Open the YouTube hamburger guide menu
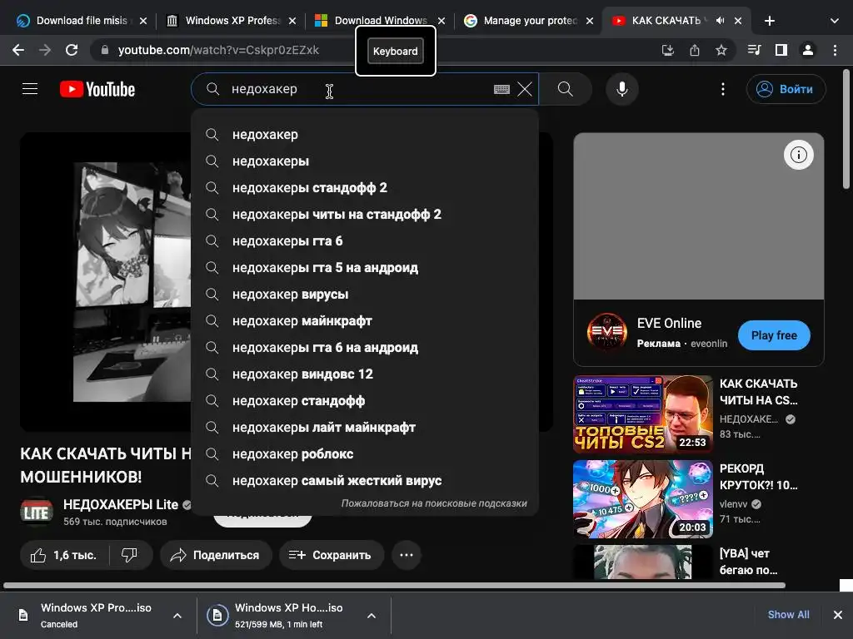Image resolution: width=853 pixels, height=639 pixels. click(30, 88)
